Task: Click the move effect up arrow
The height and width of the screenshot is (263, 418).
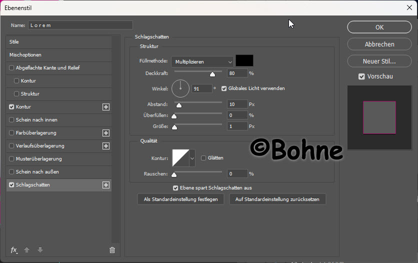Action: pos(27,250)
